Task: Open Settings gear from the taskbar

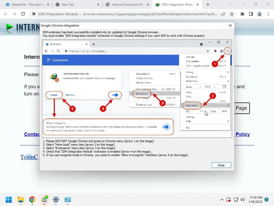Action: pyautogui.click(x=56, y=200)
